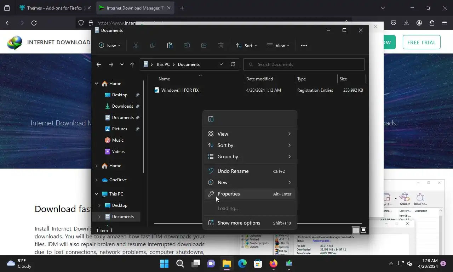Click the Cut scissors icon in Explorer toolbar
This screenshot has width=453, height=272.
tap(136, 45)
